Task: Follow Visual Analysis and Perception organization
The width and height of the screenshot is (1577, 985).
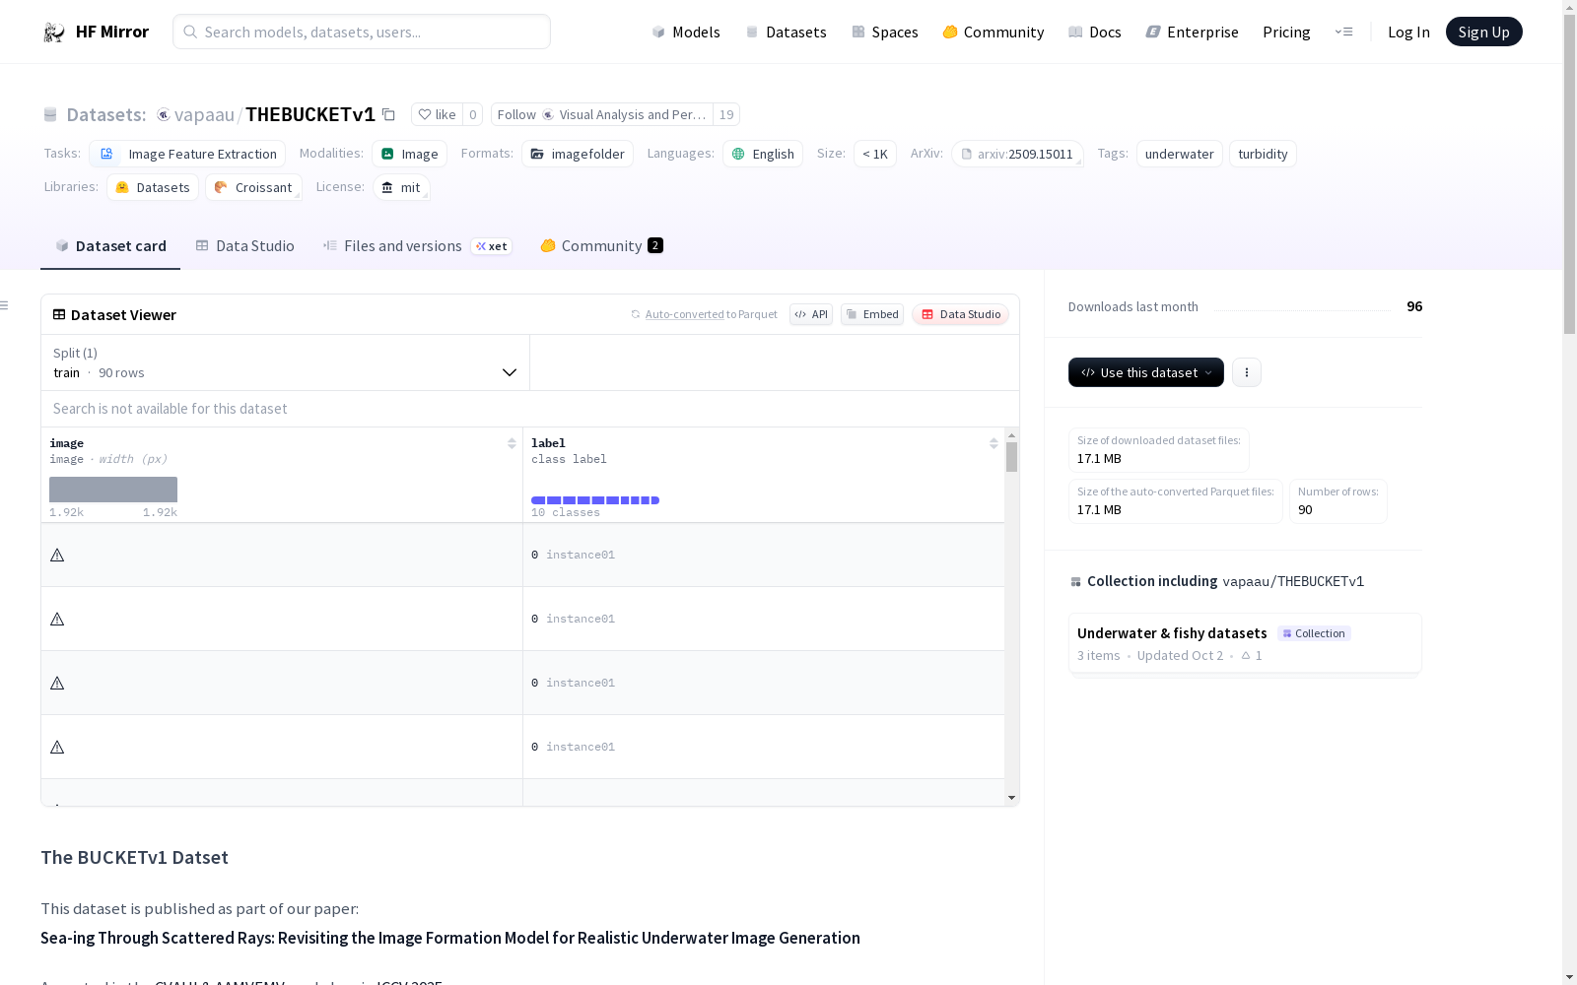Action: 601,114
